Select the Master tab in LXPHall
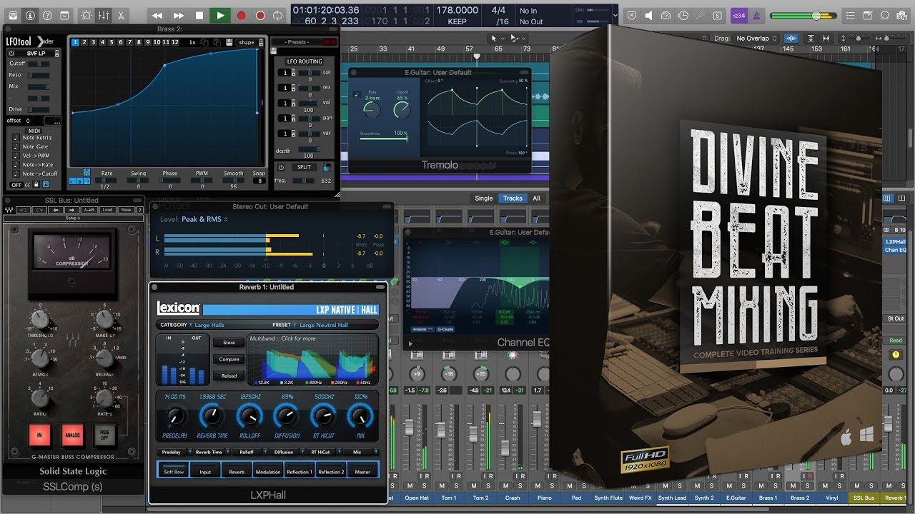This screenshot has height=514, width=915. [362, 471]
